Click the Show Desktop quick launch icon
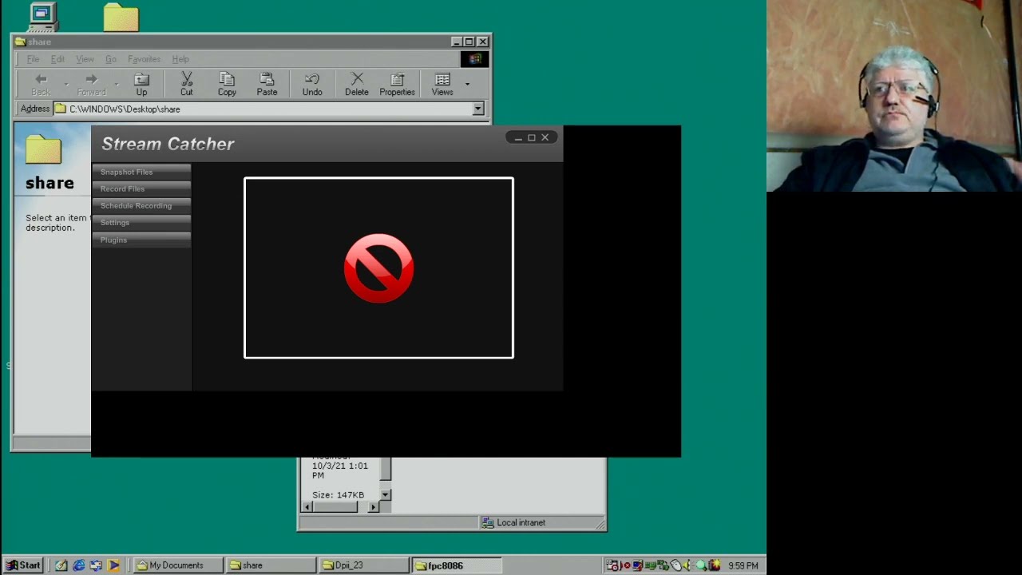Screen dimensions: 1022x575 (61, 565)
